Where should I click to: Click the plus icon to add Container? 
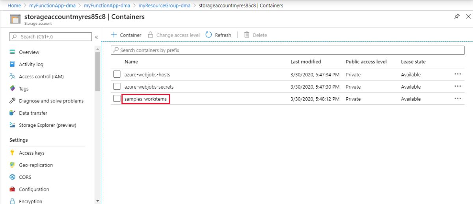coord(114,35)
